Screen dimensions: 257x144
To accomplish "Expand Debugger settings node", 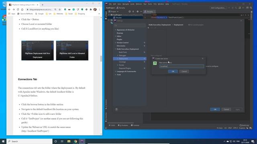I will click(x=118, y=56).
